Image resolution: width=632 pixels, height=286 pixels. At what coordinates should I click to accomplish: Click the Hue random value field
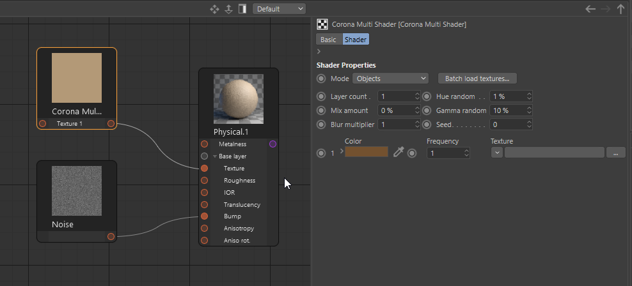pos(508,96)
